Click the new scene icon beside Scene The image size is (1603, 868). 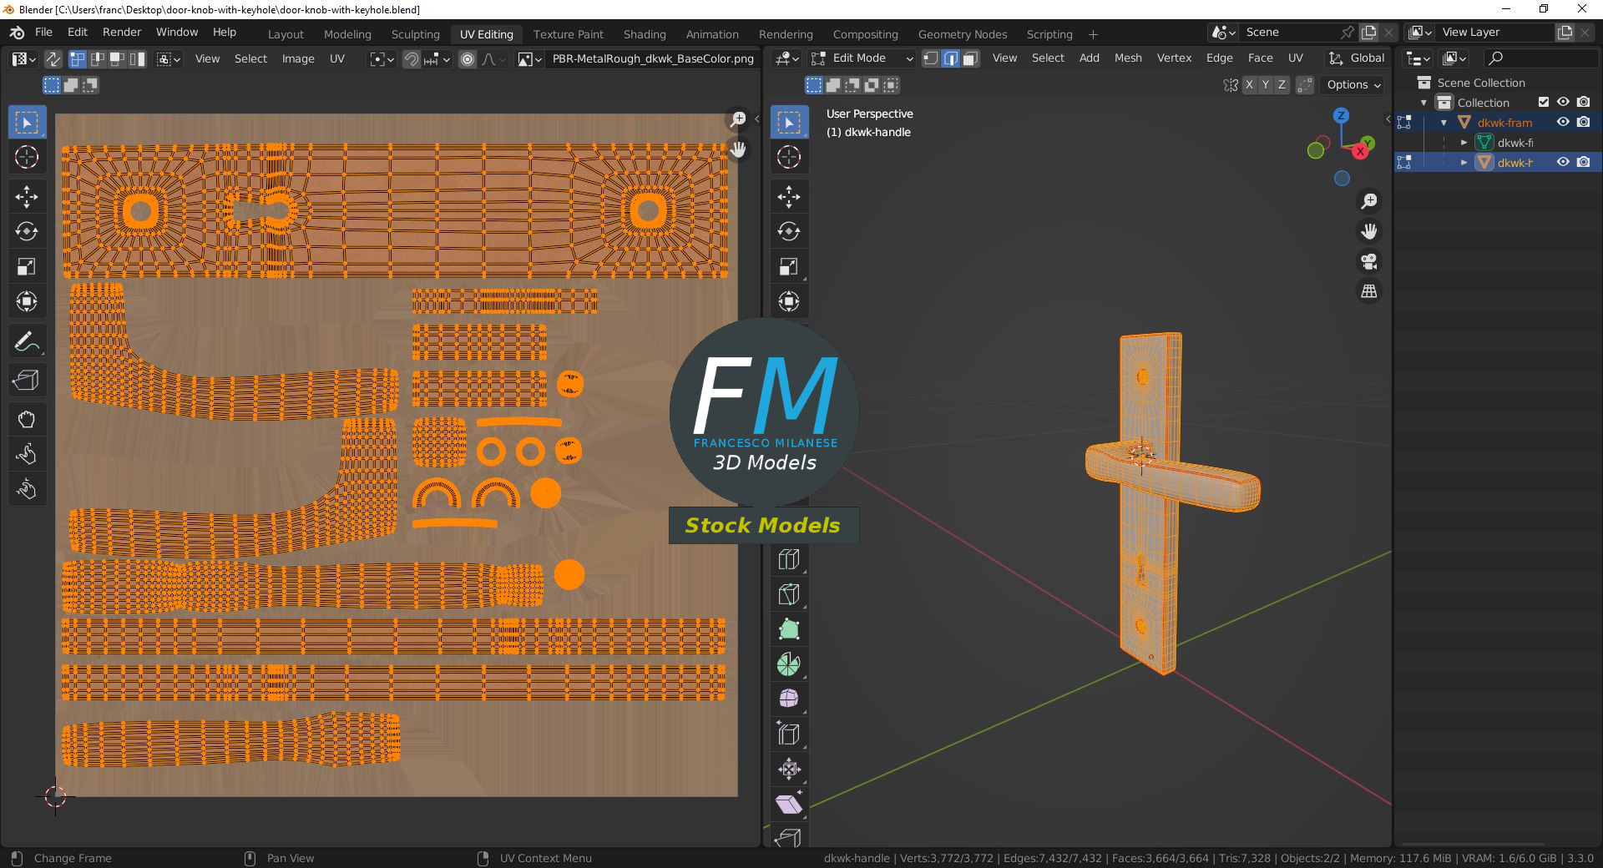click(1369, 33)
